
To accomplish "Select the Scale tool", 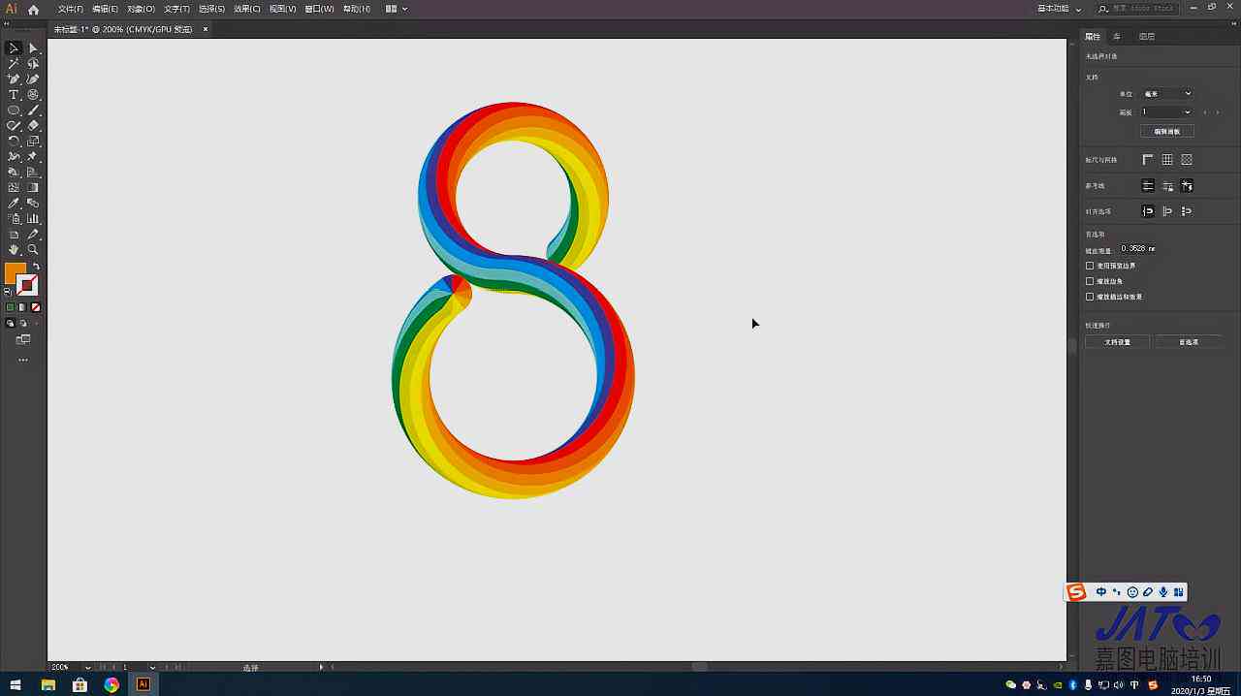I will point(33,141).
